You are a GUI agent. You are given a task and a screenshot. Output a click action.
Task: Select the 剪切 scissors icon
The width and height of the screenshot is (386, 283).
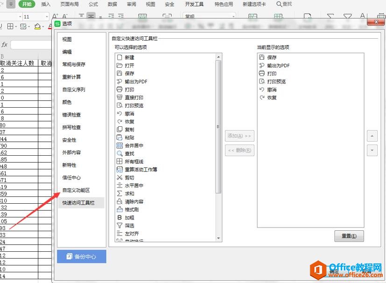(x=119, y=178)
